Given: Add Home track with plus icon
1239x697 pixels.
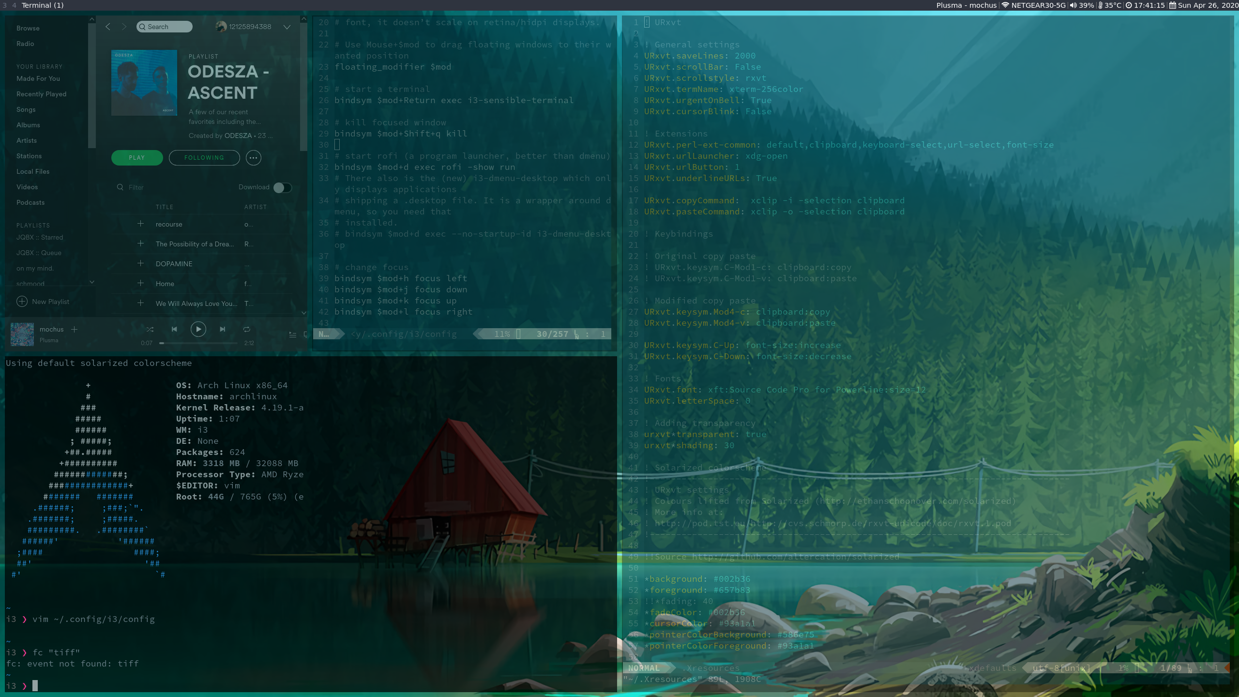Looking at the screenshot, I should coord(140,283).
